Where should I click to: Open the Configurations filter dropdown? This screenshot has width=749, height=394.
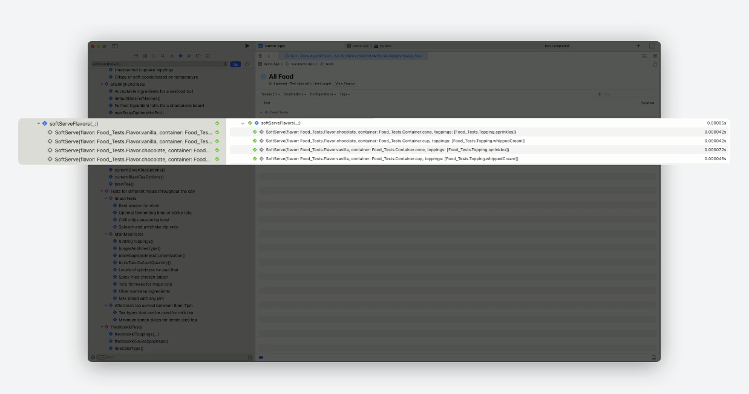point(323,94)
